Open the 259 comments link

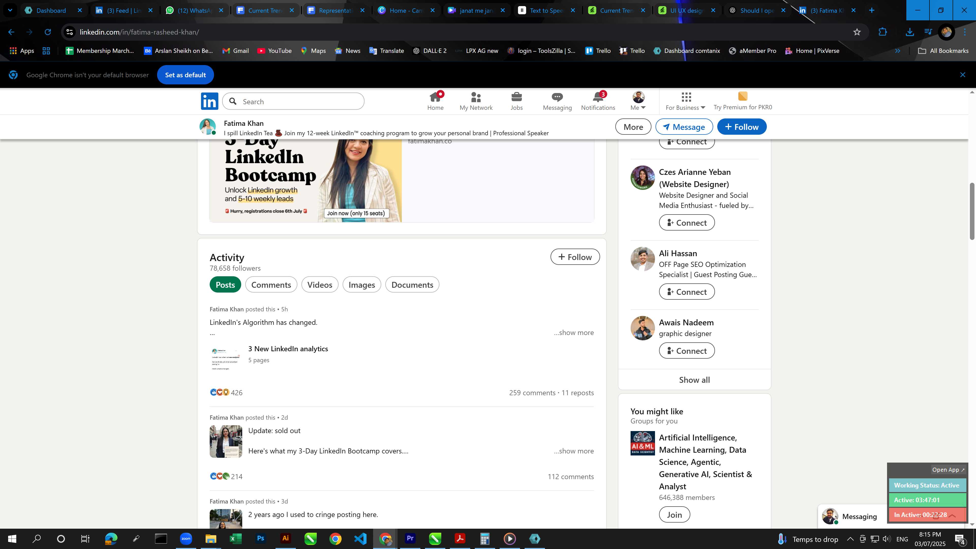[532, 392]
